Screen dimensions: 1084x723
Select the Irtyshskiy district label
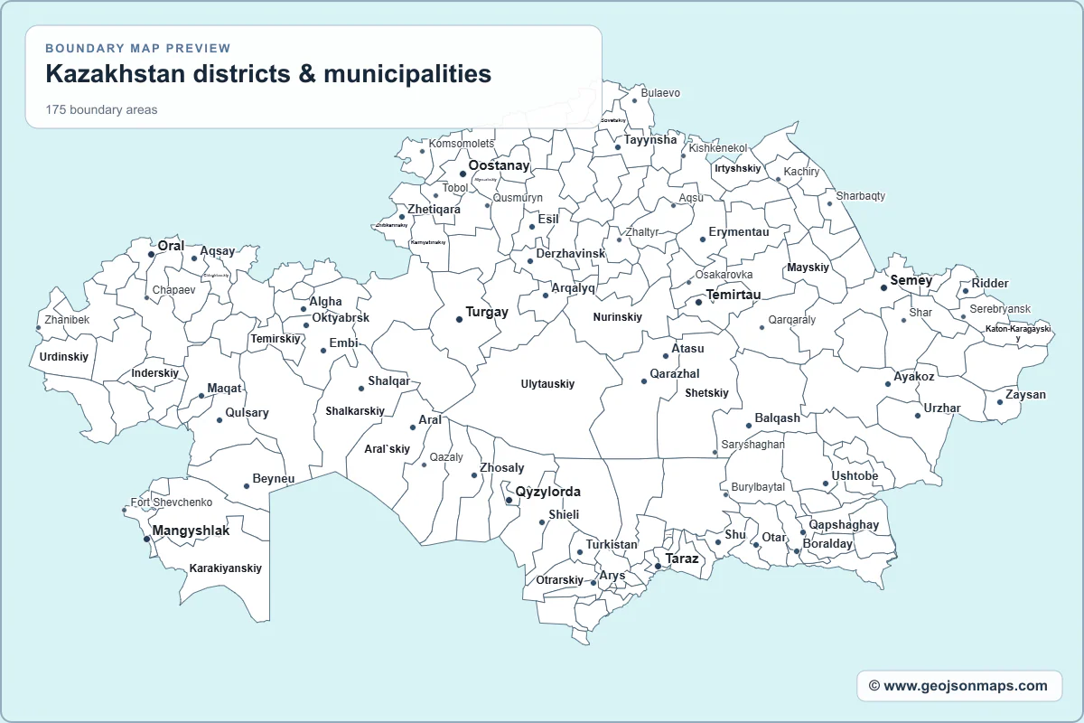coord(737,169)
